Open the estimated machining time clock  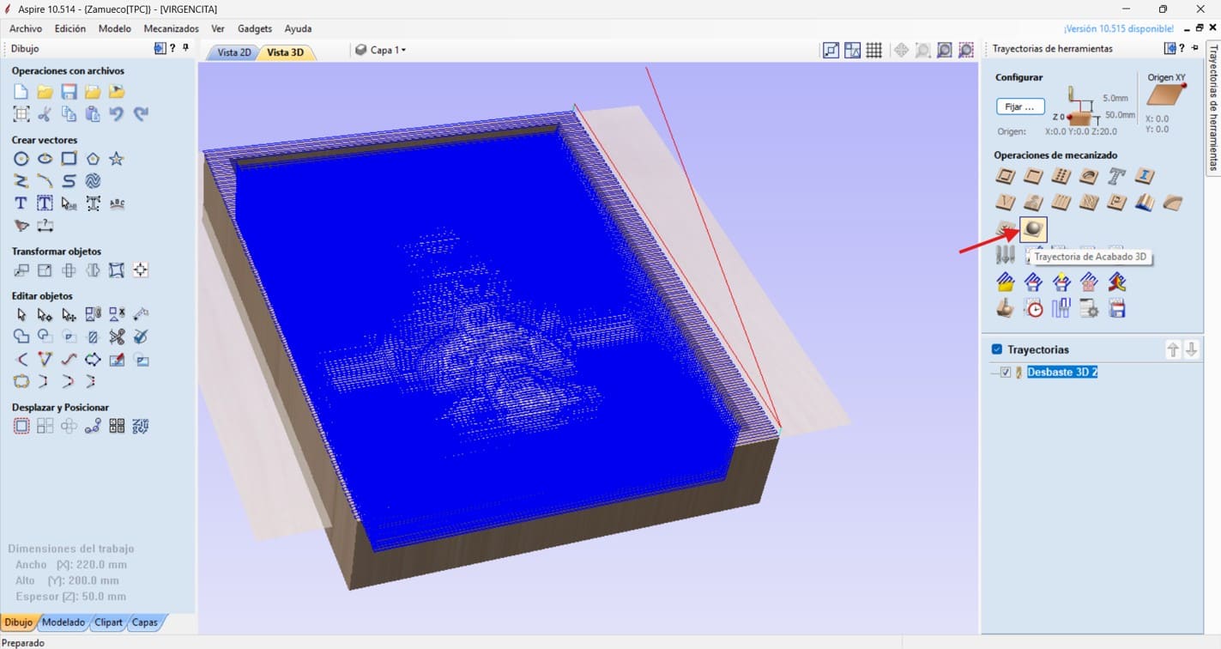[1034, 308]
